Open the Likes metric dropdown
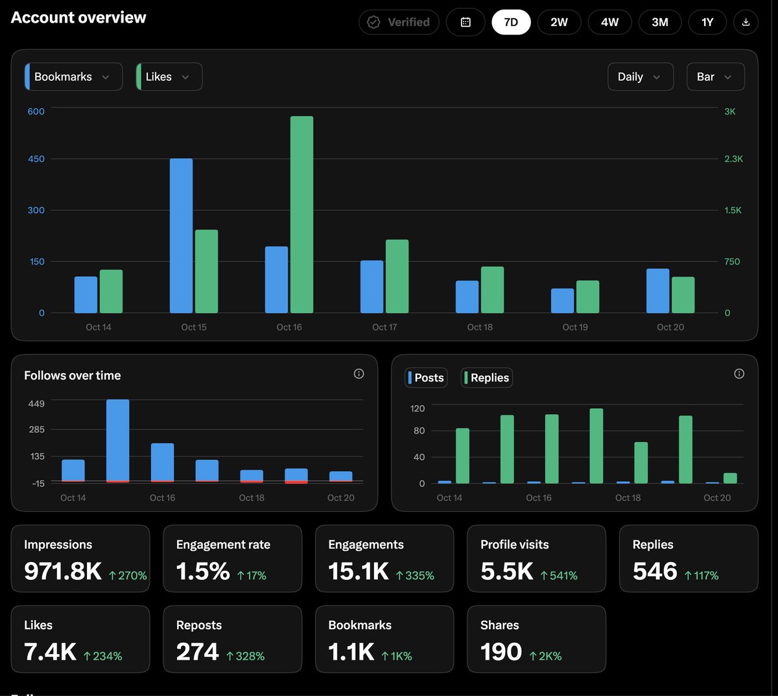Viewport: 778px width, 696px height. point(169,76)
